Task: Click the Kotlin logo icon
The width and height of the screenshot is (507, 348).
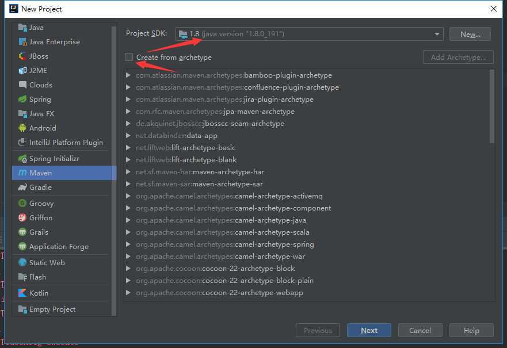Action: [x=22, y=293]
